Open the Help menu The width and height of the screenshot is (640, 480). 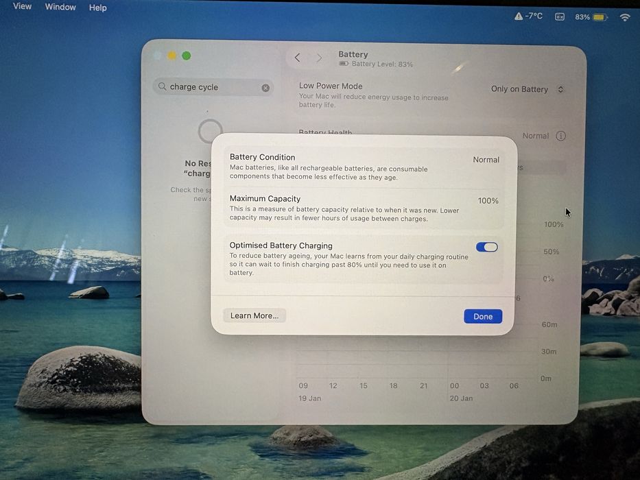pos(98,8)
